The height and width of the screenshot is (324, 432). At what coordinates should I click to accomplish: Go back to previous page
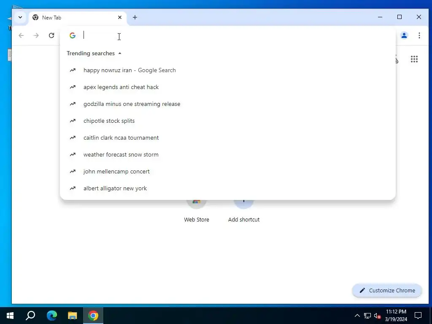21,35
